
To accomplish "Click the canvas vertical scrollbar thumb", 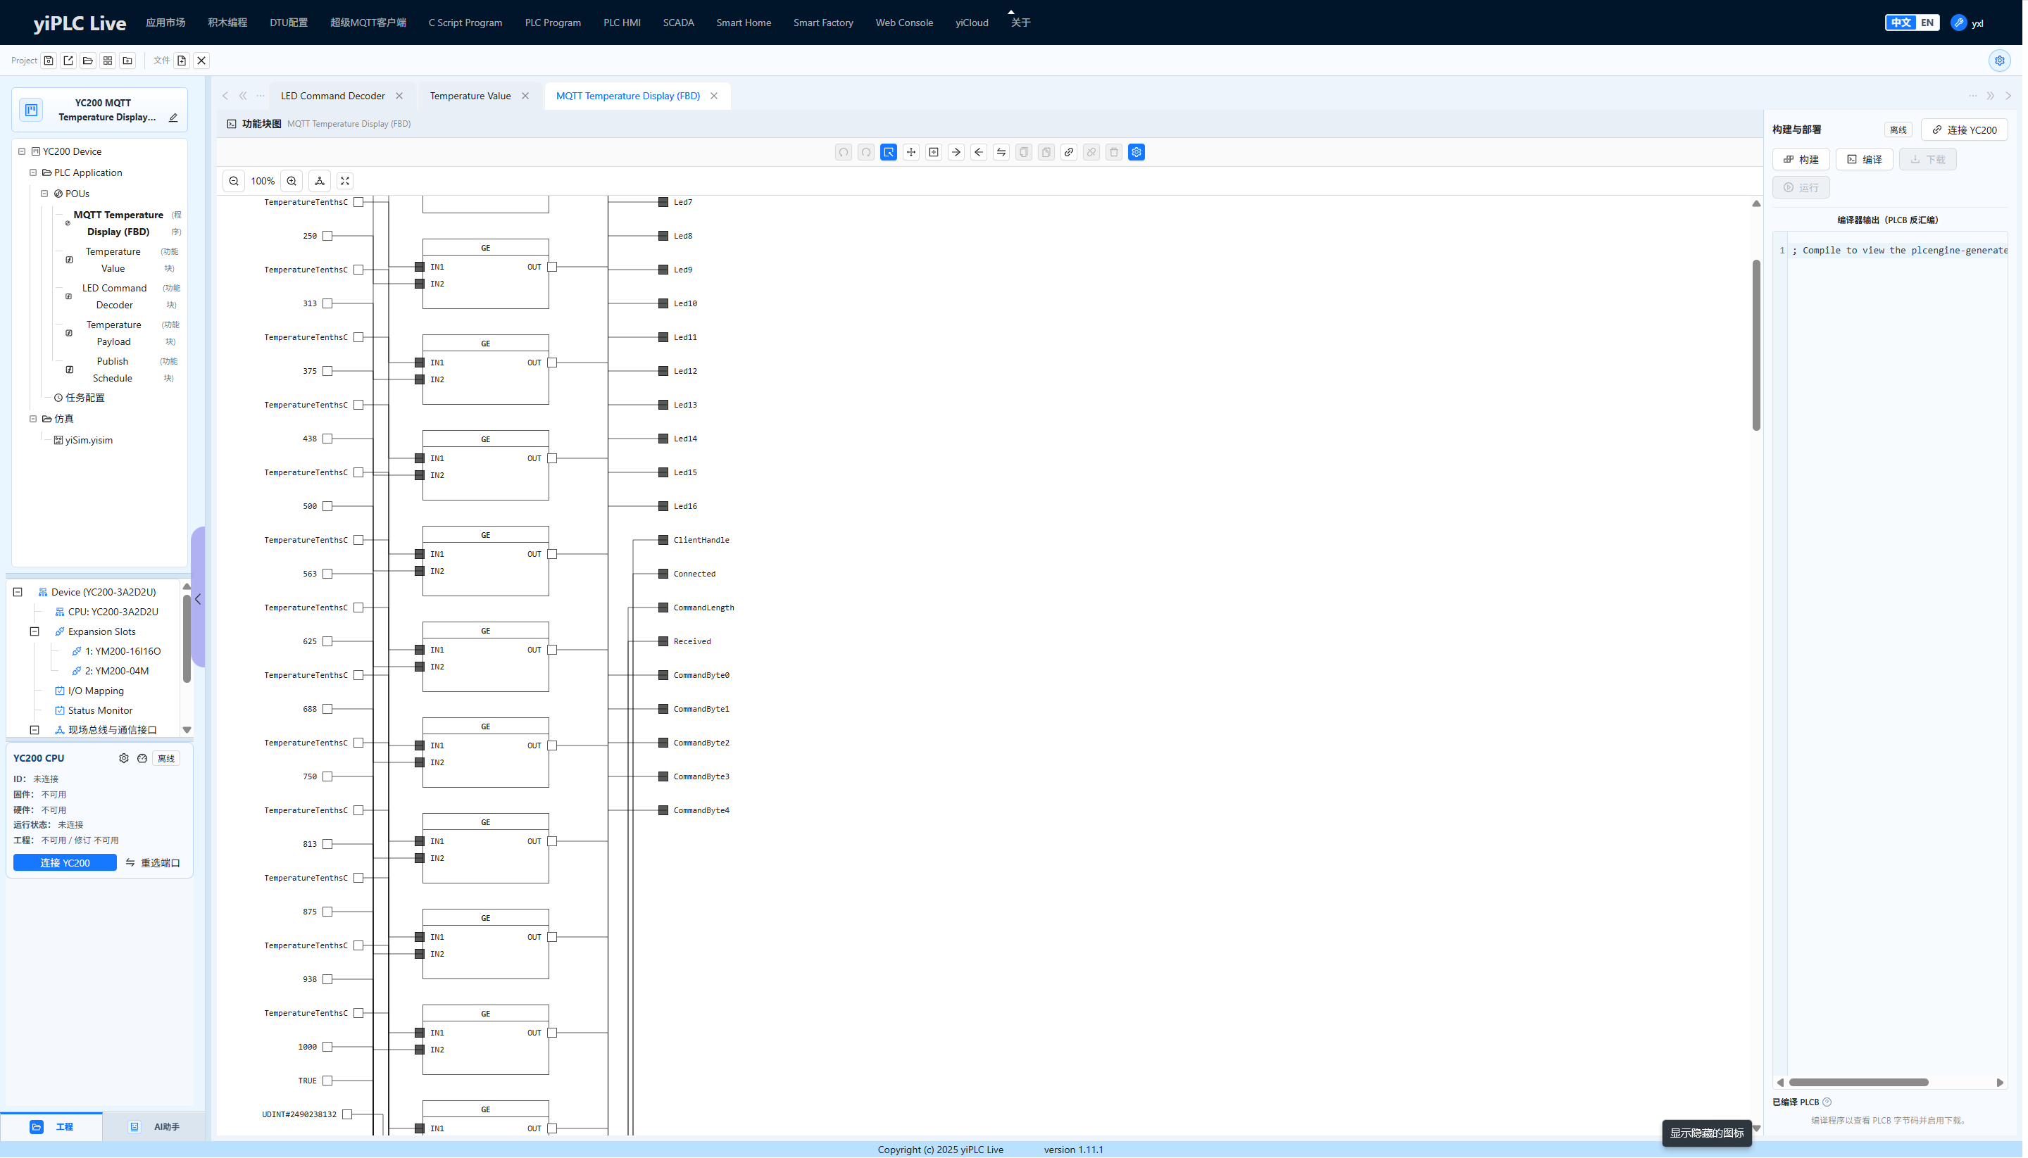I will coord(1757,345).
